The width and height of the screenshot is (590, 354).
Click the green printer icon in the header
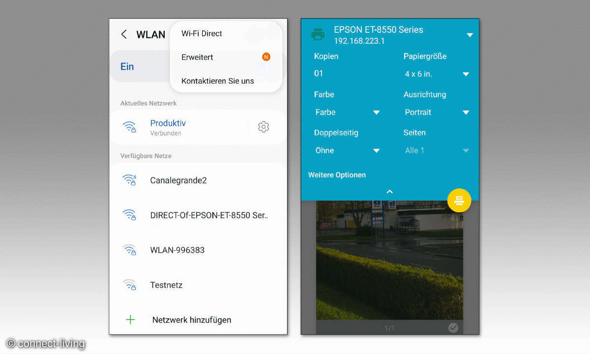coord(318,34)
